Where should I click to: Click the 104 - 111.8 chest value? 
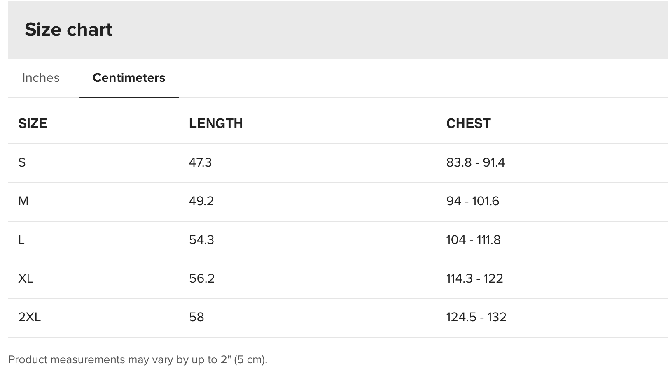pyautogui.click(x=473, y=240)
